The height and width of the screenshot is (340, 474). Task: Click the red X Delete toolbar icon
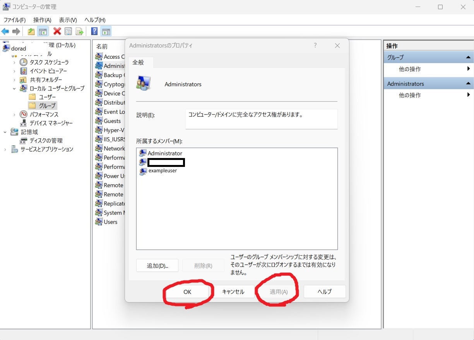(x=57, y=32)
